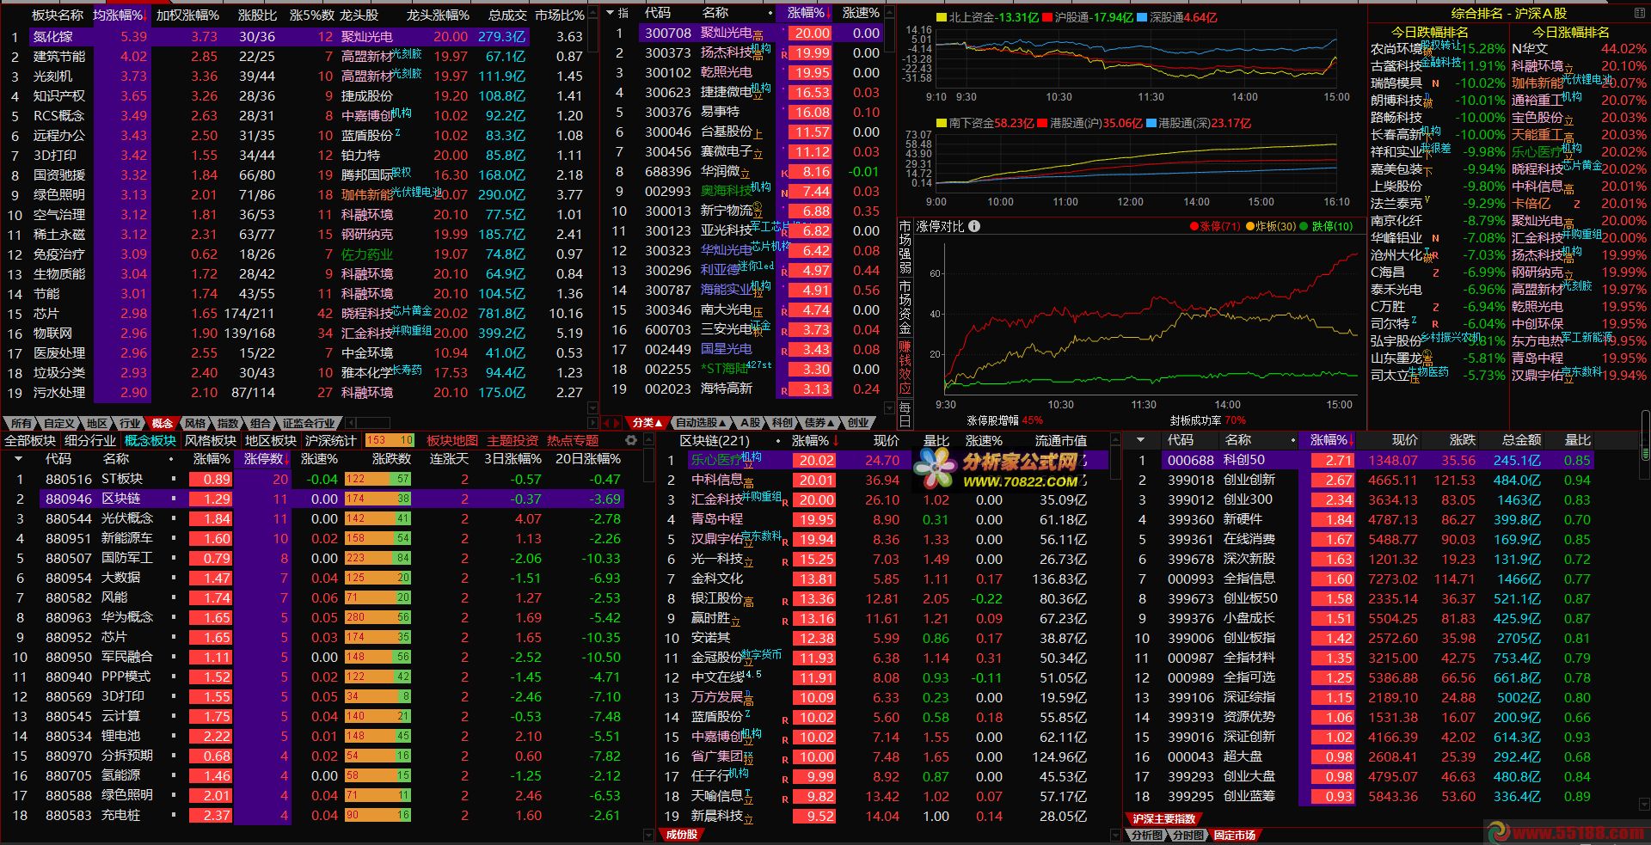Switch to the 所有 tab
1651x845 pixels.
21,423
